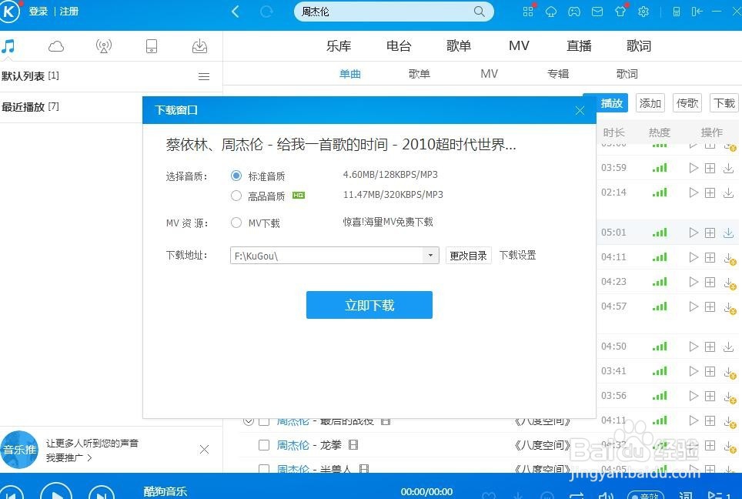Image resolution: width=742 pixels, height=499 pixels.
Task: Select the 单曲 results sub-tab
Action: (x=350, y=74)
